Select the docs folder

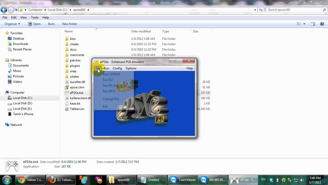coord(73,50)
